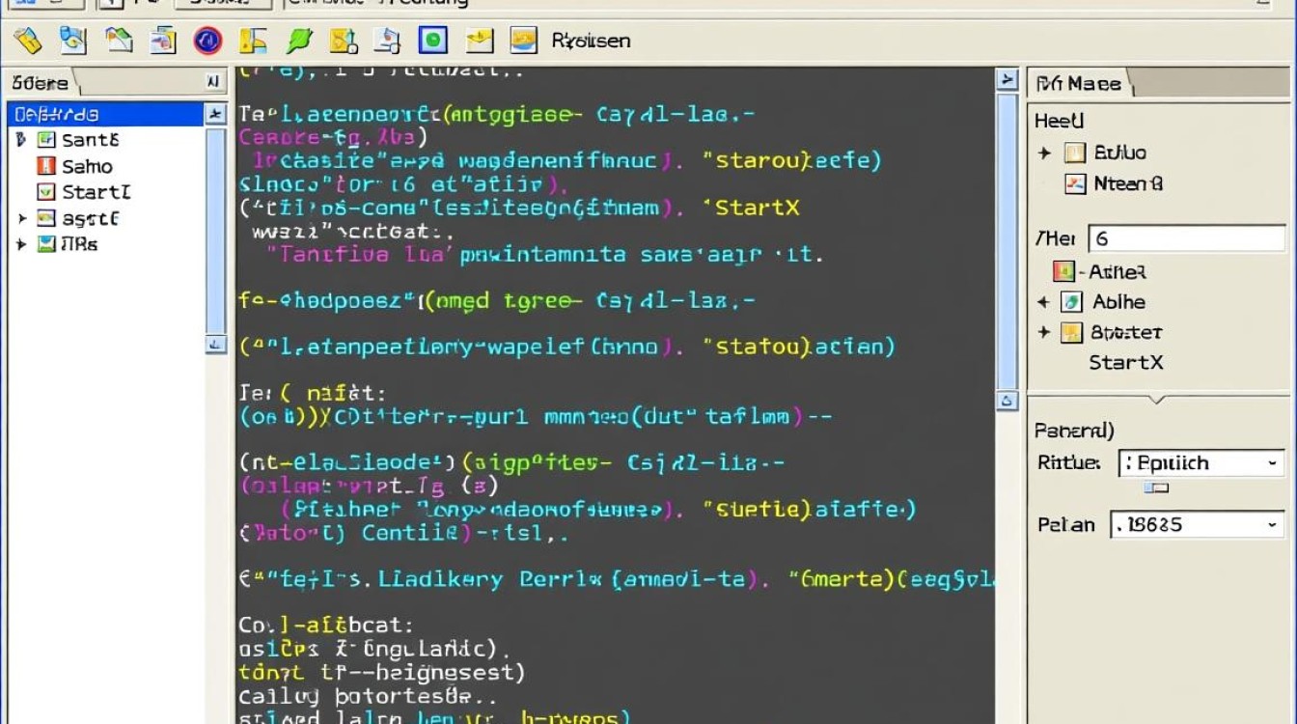Click the red and blue circular toolbar icon
This screenshot has width=1297, height=724.
tap(207, 40)
